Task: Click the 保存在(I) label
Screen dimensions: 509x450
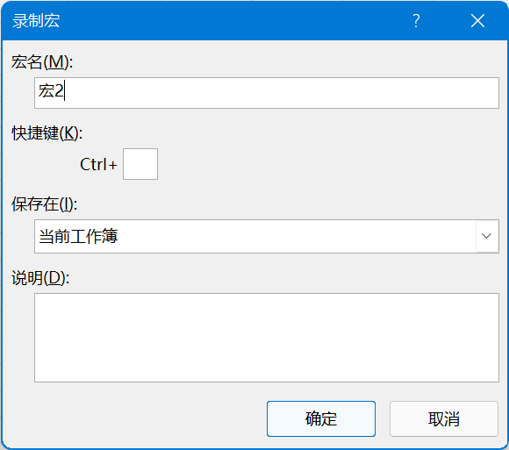Action: (x=45, y=204)
